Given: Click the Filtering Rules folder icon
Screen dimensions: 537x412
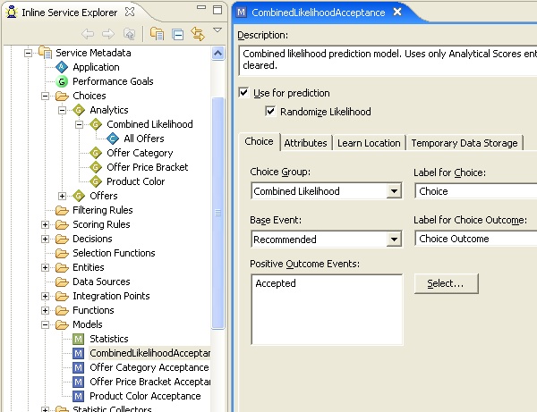Looking at the screenshot, I should (62, 210).
